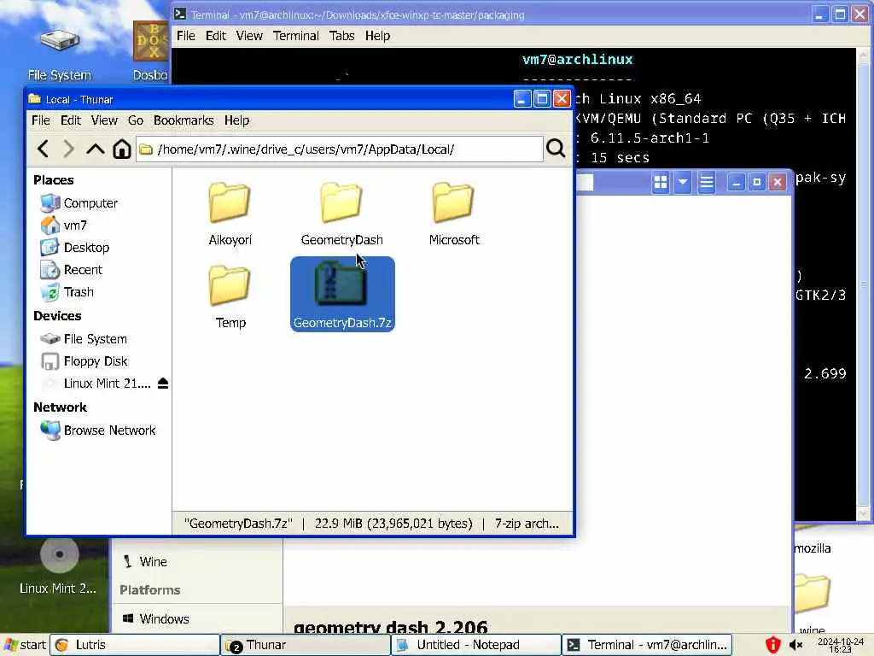Switch to Thunar in the taskbar
874x656 pixels.
(x=306, y=645)
